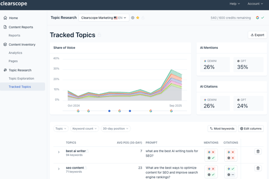Delete the best ai writer topic
Image resolution: width=269 pixels, height=179 pixels.
click(258, 152)
